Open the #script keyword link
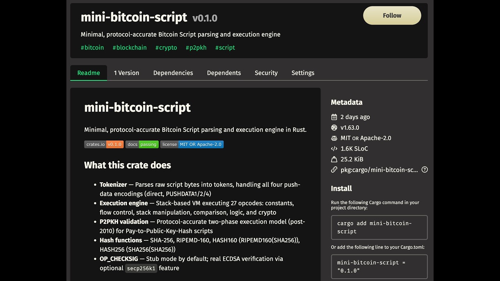The width and height of the screenshot is (500, 281). [225, 48]
